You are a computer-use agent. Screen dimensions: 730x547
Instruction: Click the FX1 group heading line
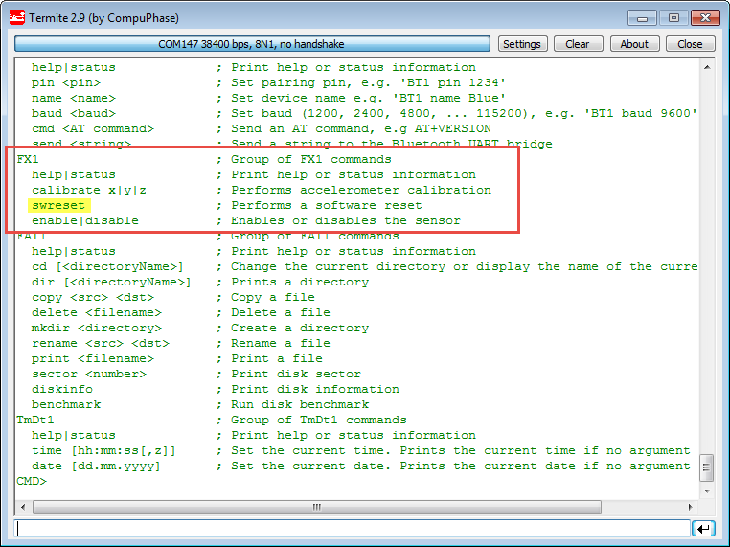27,159
